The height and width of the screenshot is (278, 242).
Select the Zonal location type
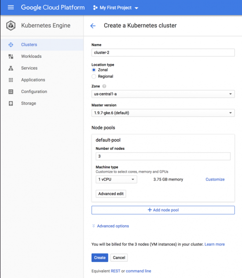[94, 70]
